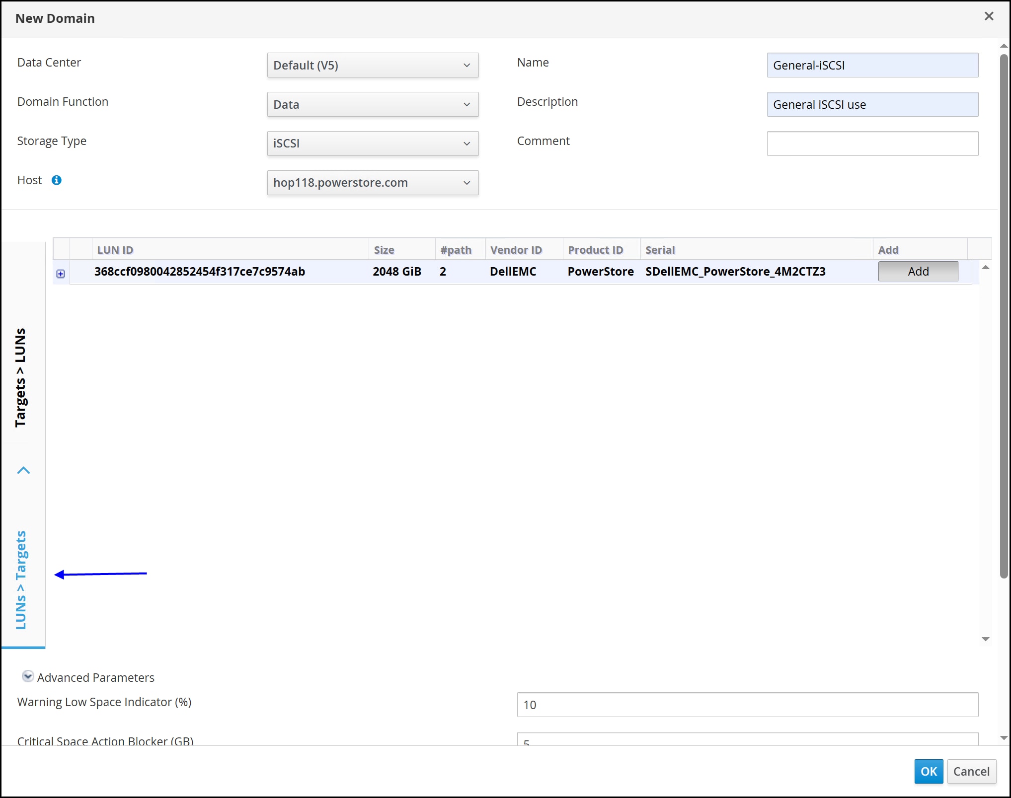
Task: Click serial SDellEMC_PowerStore_4M2CTZ3
Action: (x=735, y=272)
